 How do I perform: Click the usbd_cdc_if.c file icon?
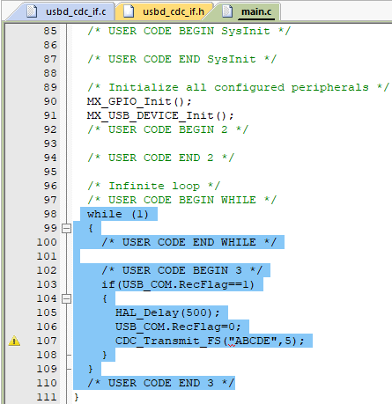(x=32, y=11)
